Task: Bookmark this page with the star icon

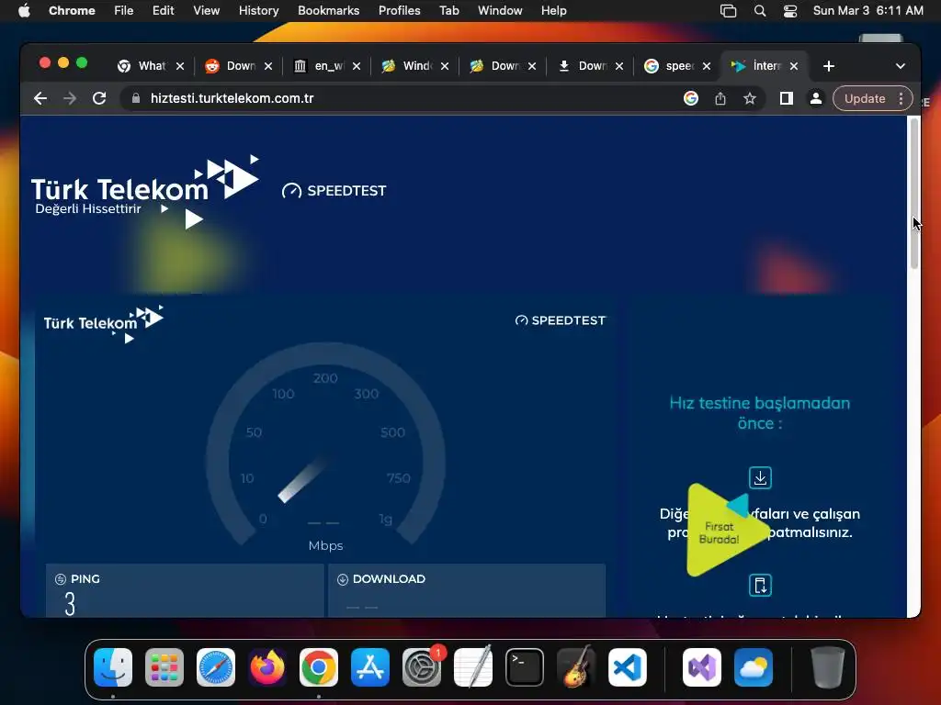Action: pos(750,98)
